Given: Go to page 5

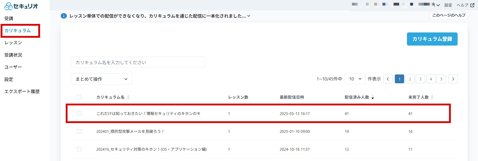Looking at the screenshot, I should pyautogui.click(x=441, y=79).
